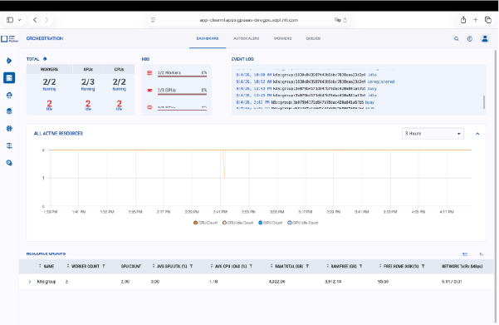This screenshot has height=325, width=499.
Task: Open the 3 Hours time range dropdown
Action: point(433,134)
